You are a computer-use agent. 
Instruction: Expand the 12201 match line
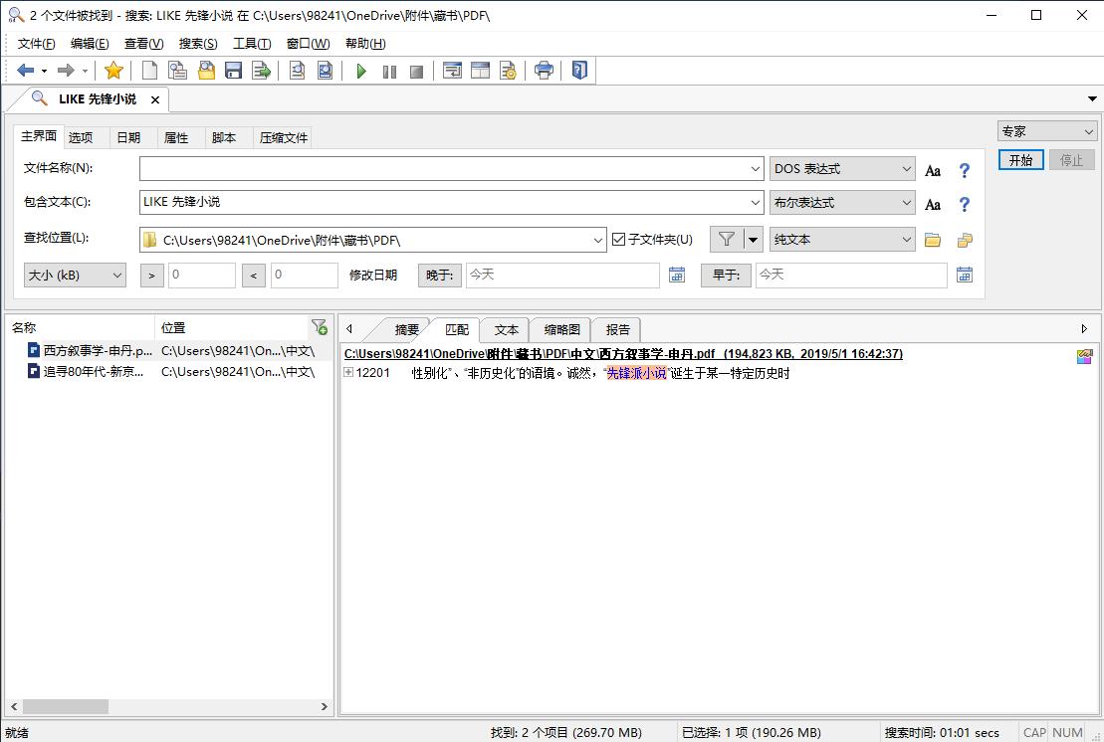point(348,373)
